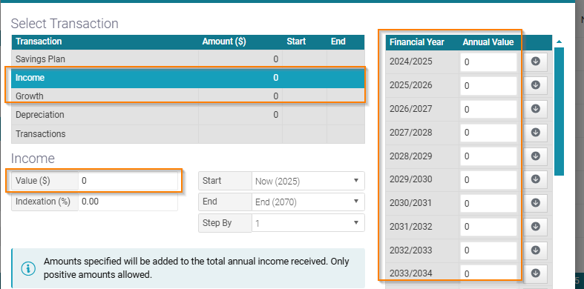Click the copy-down arrow for 2024/2025
Screen dimensions: 584x289
[536, 62]
